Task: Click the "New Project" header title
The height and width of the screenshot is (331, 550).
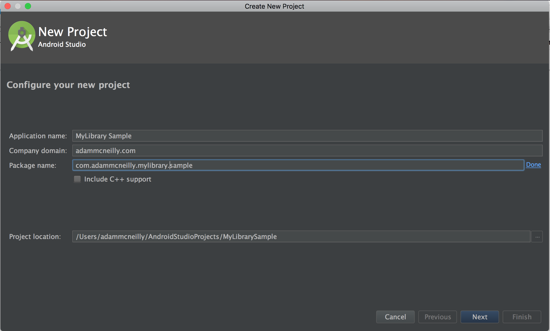Action: 73,32
